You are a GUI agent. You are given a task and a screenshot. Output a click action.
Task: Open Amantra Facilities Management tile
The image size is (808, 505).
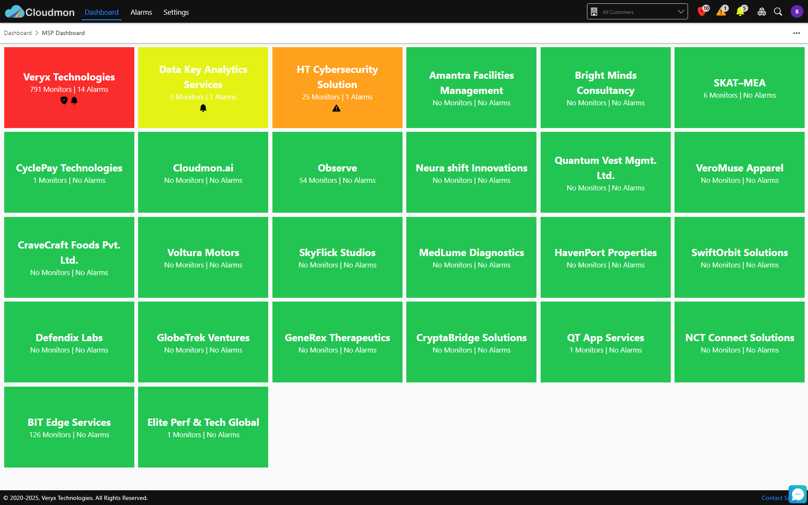pyautogui.click(x=471, y=88)
